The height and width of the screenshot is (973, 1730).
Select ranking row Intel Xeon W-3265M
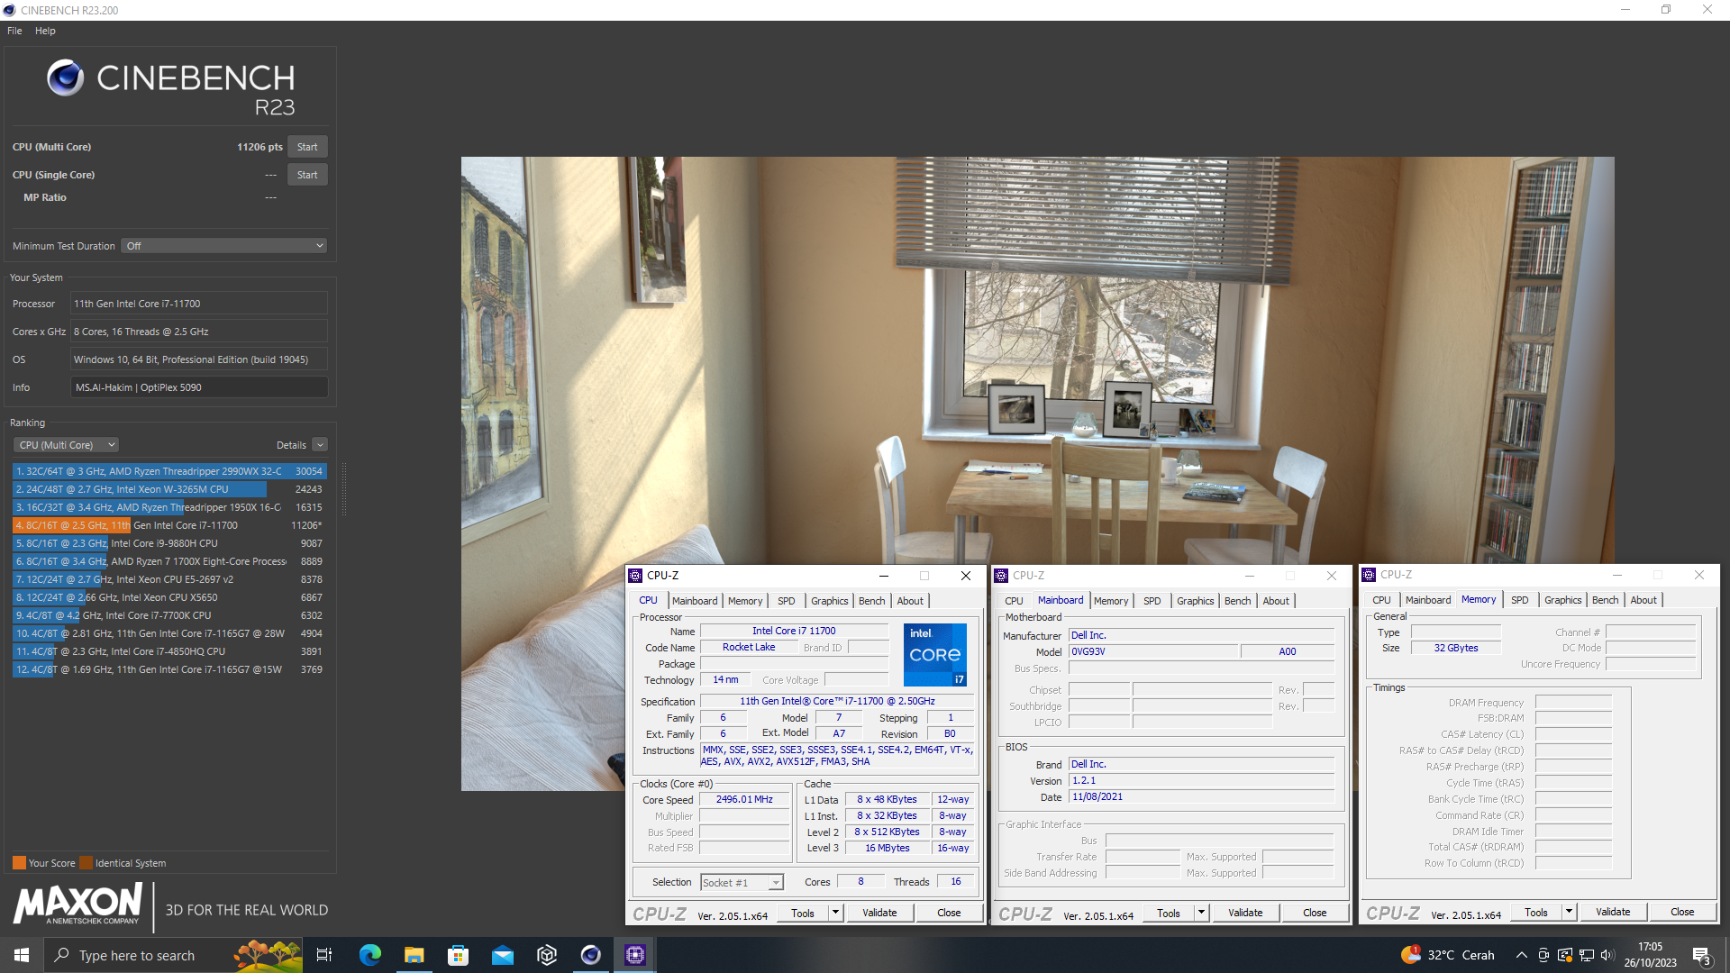click(x=169, y=489)
